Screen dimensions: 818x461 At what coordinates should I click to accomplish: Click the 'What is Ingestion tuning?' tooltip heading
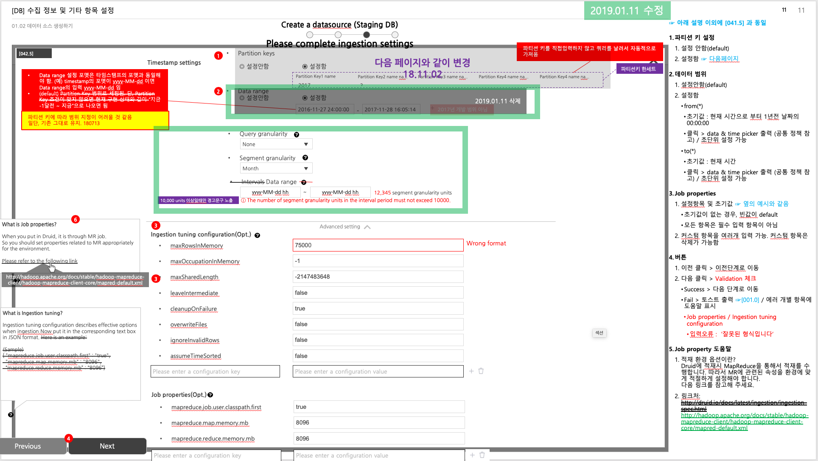(33, 313)
